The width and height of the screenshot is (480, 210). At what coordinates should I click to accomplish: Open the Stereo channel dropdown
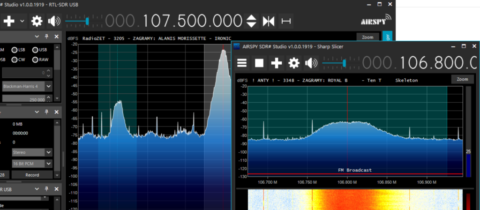[x=32, y=152]
